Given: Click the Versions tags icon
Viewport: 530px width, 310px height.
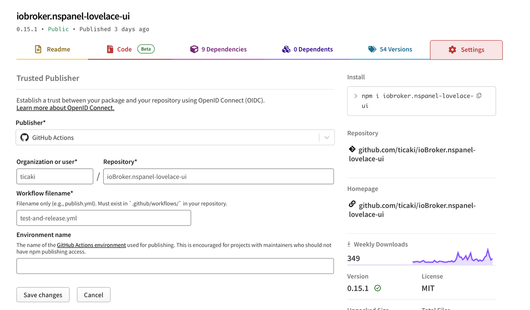Looking at the screenshot, I should 372,49.
